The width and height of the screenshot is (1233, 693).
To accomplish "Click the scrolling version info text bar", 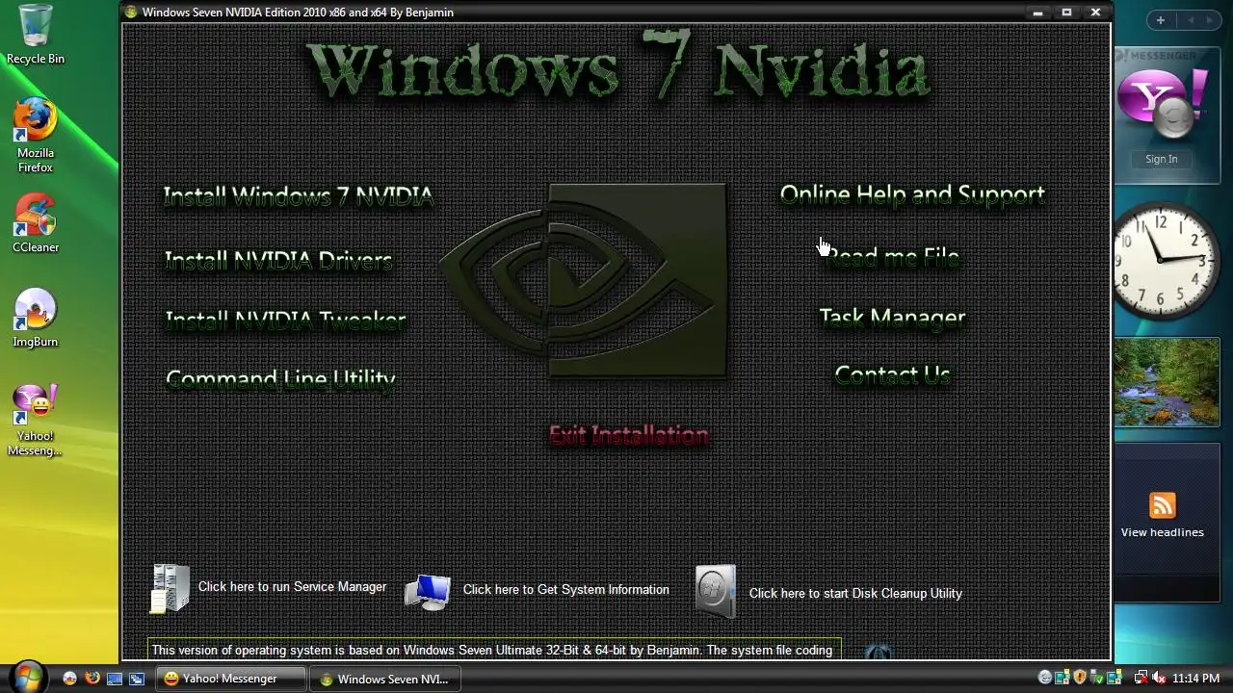I will click(x=494, y=650).
